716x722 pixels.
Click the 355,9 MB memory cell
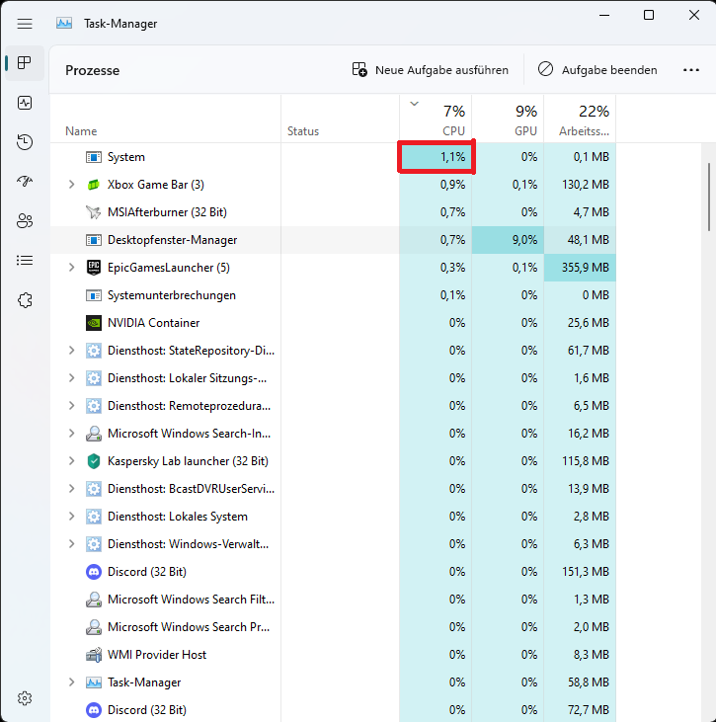click(580, 268)
